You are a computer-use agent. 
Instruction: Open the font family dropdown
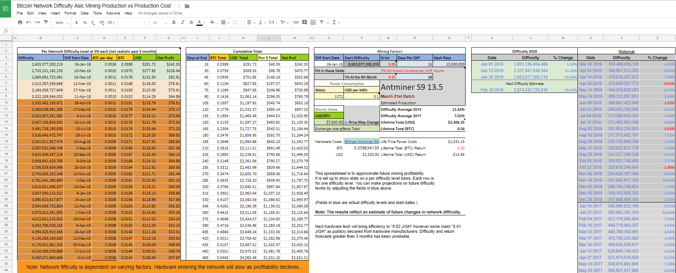133,23
